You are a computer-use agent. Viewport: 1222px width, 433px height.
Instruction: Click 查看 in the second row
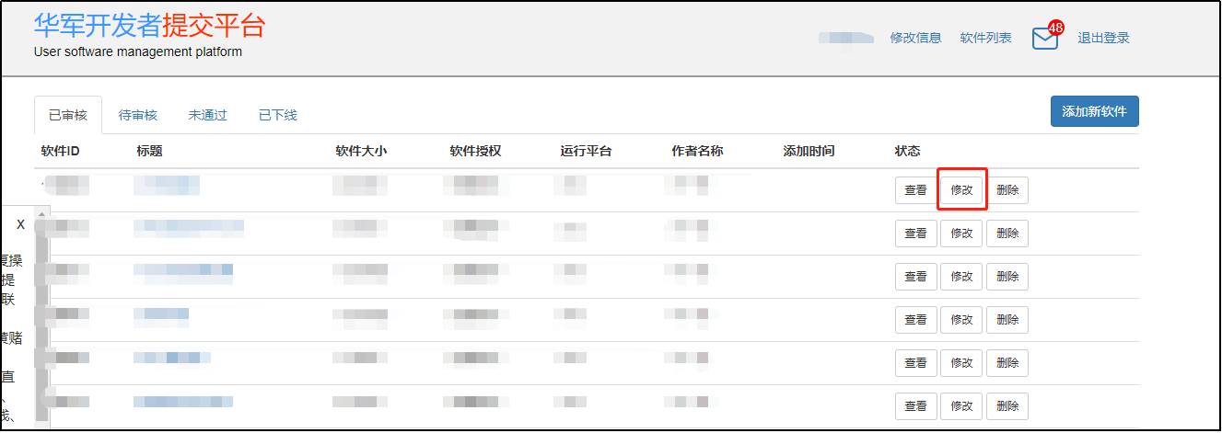coord(915,234)
